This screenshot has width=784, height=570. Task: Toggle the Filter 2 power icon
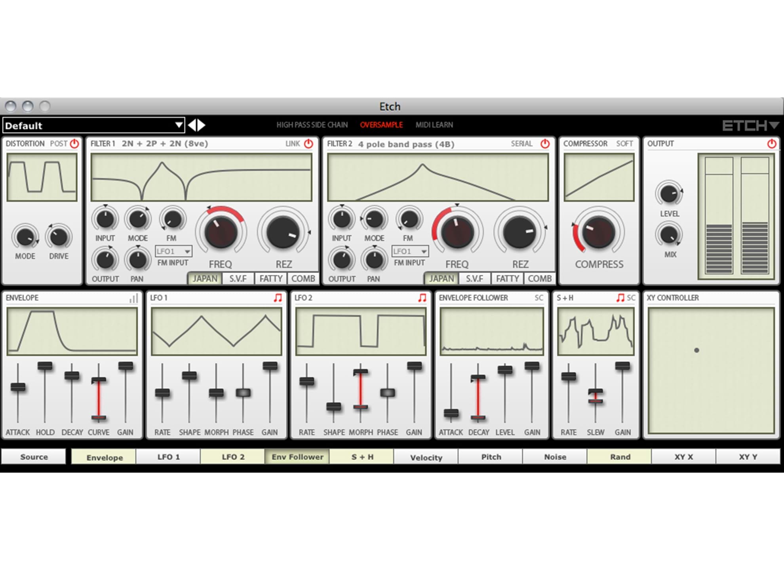545,144
